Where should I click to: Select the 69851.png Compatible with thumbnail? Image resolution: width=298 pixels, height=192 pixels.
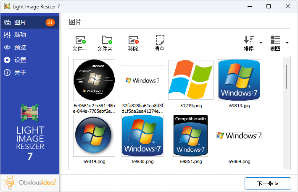(x=191, y=136)
